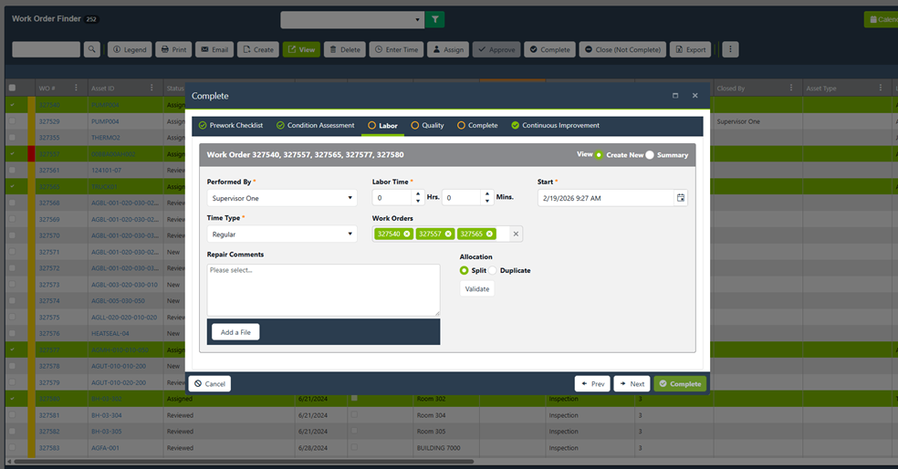898x469 pixels.
Task: Switch to Prework Checklist tab
Action: coord(231,125)
